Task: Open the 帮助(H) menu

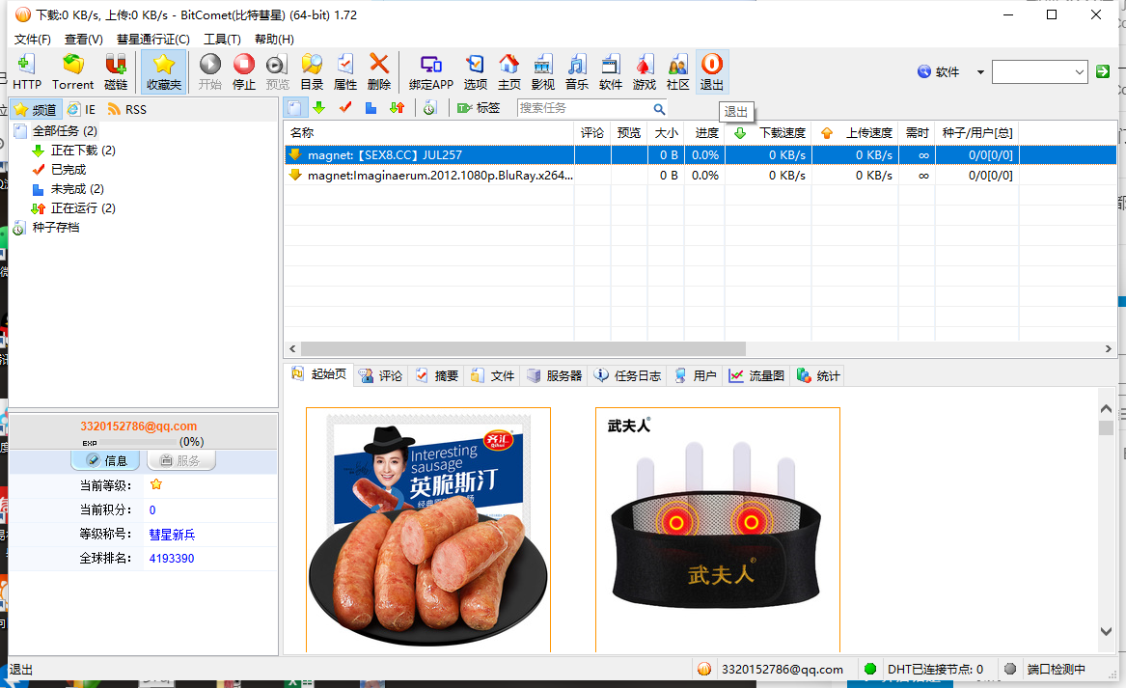Action: tap(274, 39)
